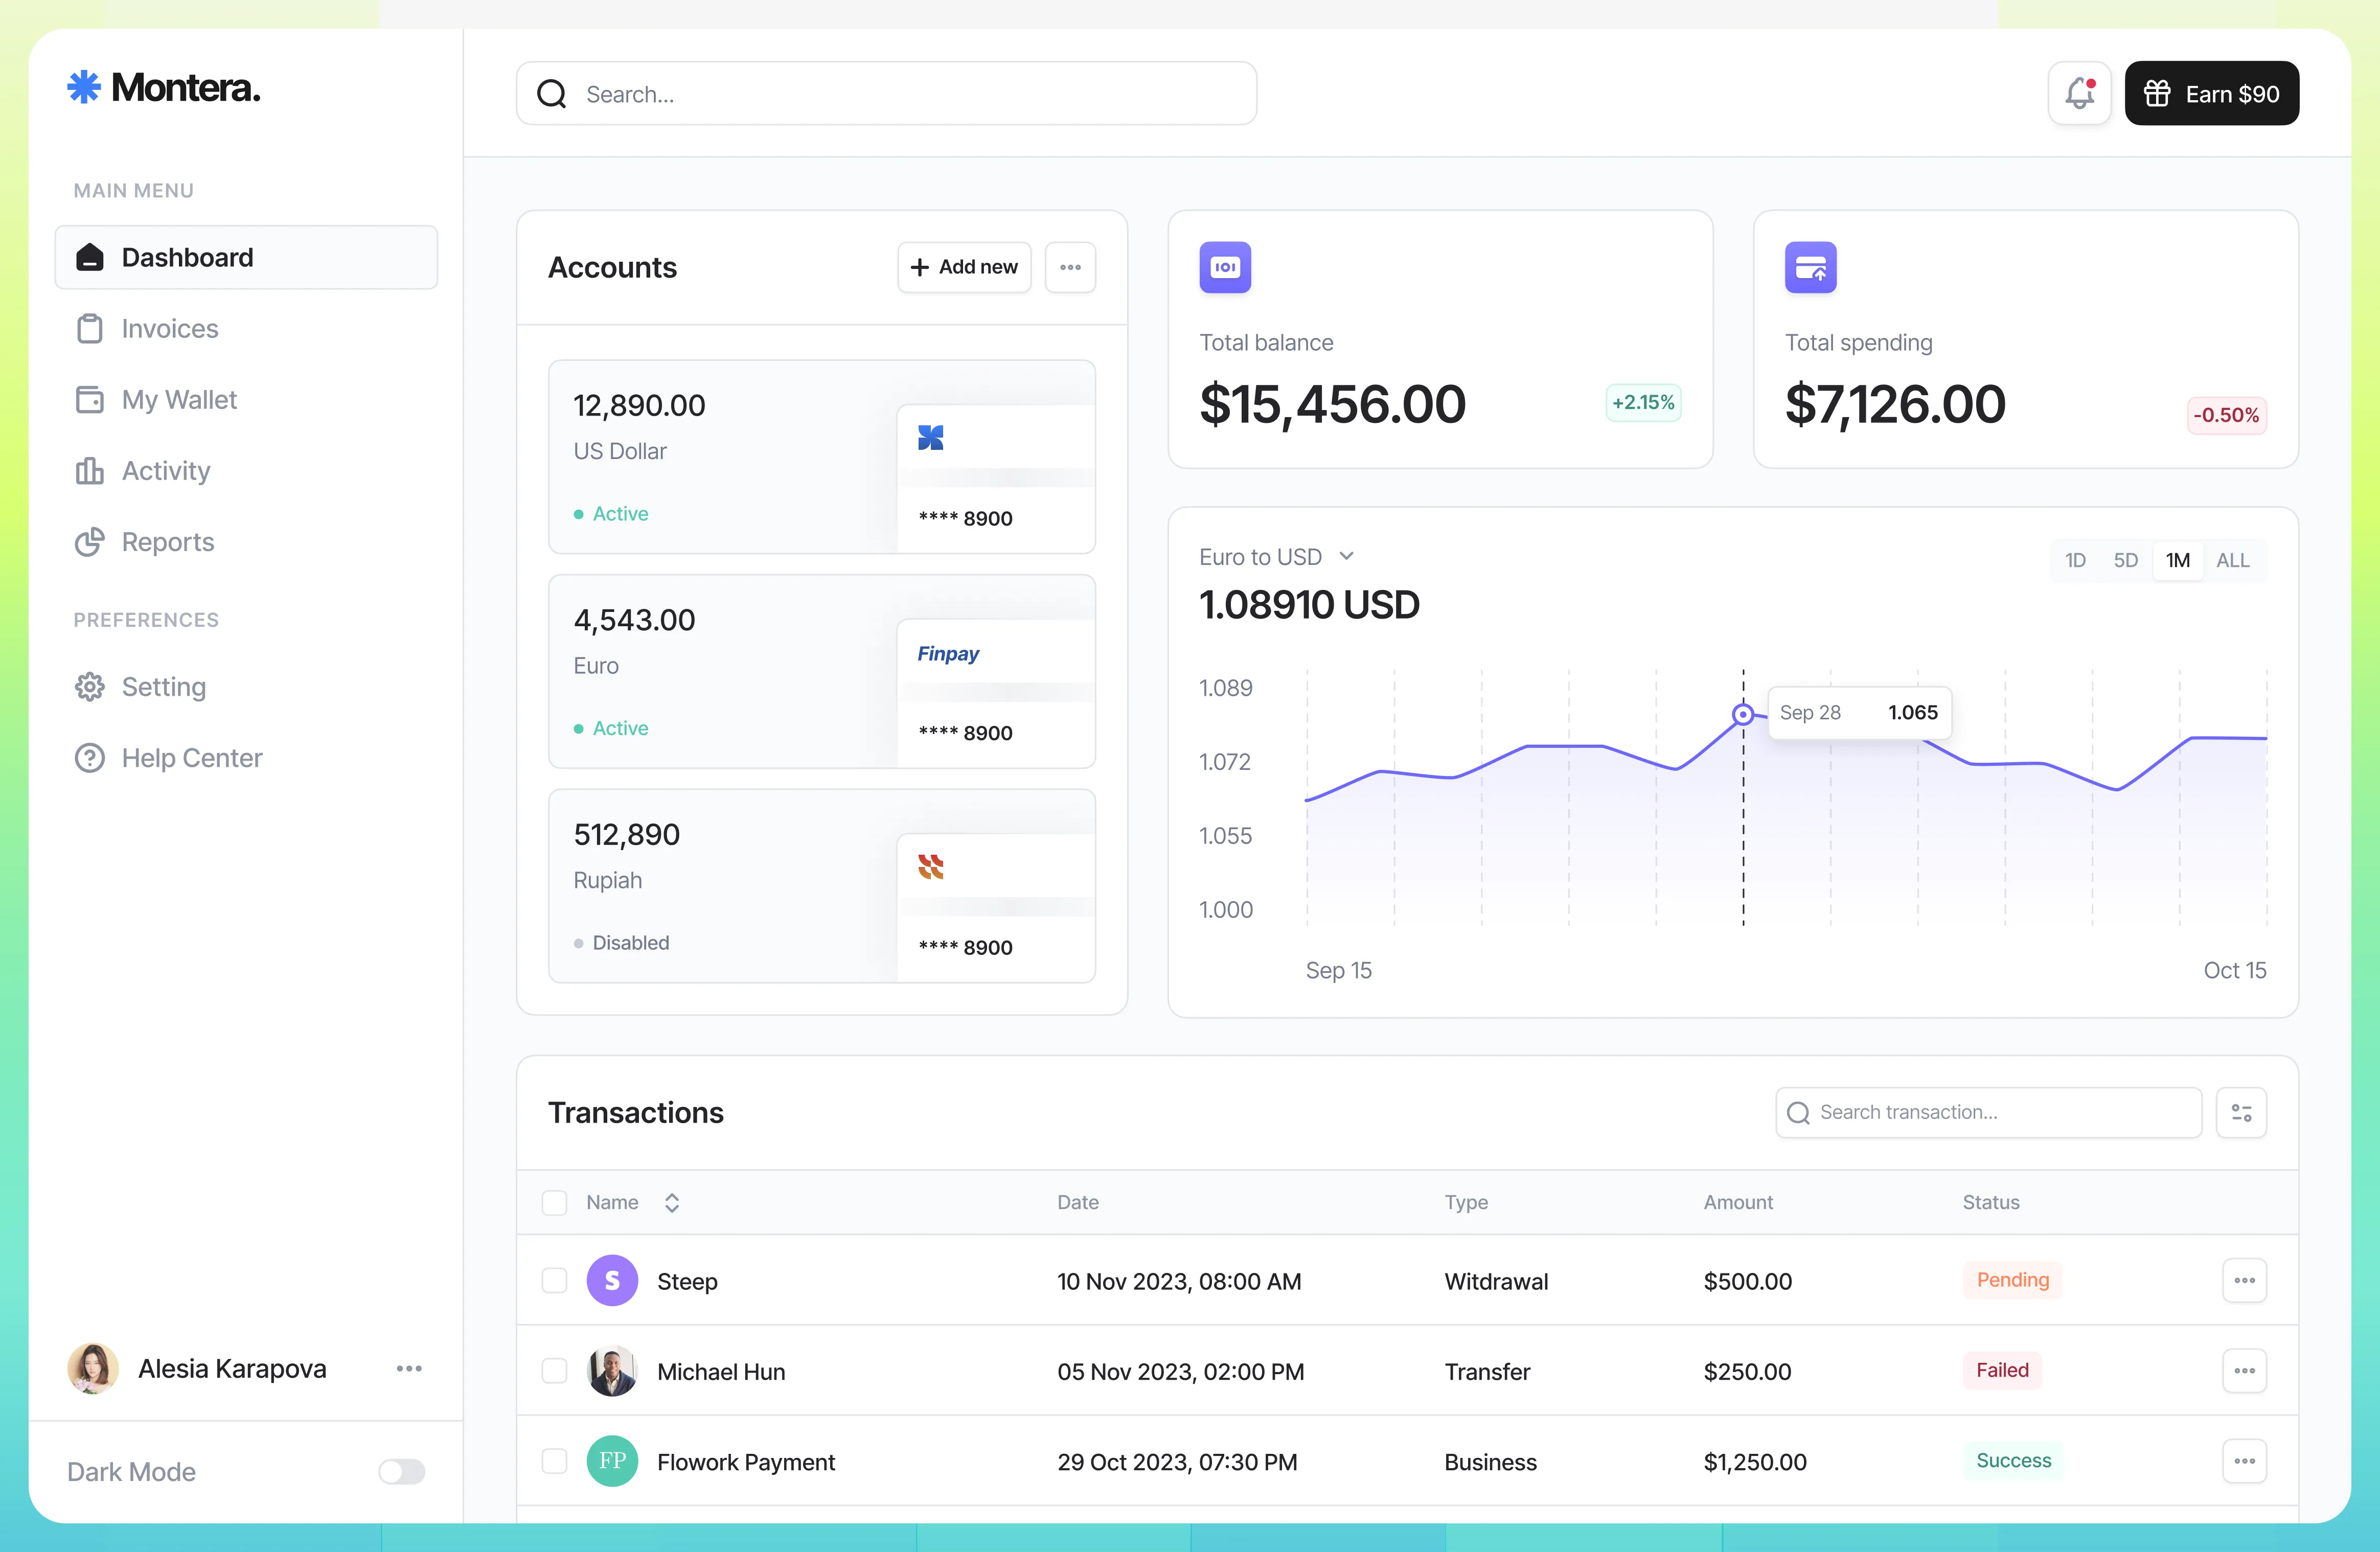Select the ALL chart range tab

(2233, 560)
